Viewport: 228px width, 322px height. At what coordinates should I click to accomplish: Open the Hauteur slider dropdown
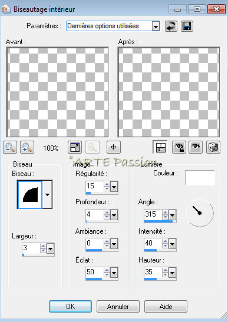click(172, 273)
